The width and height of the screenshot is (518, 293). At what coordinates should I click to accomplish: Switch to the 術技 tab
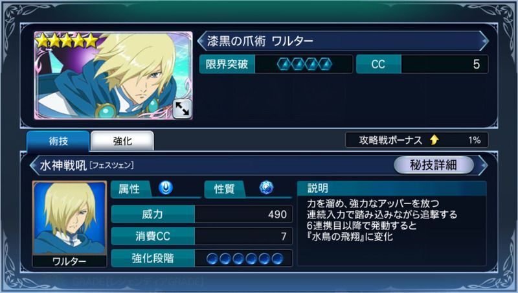point(58,141)
